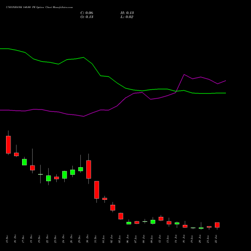Click the green candlestick for 06 Jan
Screen dimensions: 251x251
point(129,223)
